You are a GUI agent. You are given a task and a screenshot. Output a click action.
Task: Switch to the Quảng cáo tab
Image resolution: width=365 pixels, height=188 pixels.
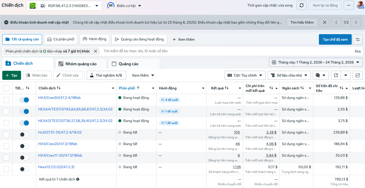click(x=128, y=64)
